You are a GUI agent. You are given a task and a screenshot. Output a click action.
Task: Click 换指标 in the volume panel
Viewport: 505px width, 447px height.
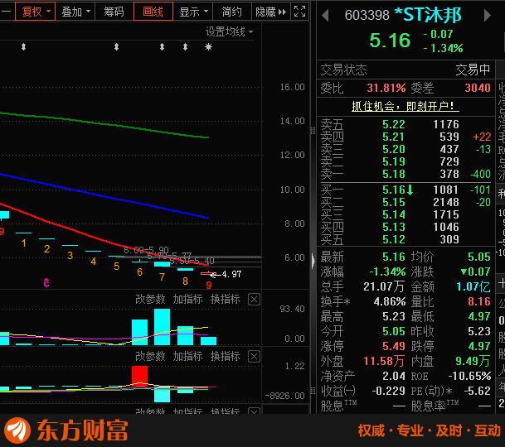coord(225,299)
